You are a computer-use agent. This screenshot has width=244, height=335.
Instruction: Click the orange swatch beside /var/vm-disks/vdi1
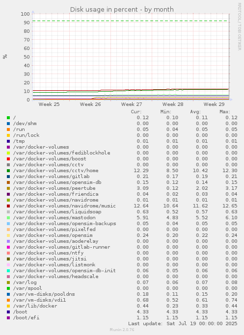pyautogui.click(x=8, y=300)
